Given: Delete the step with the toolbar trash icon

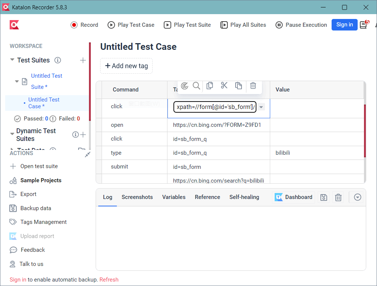Looking at the screenshot, I should 253,86.
